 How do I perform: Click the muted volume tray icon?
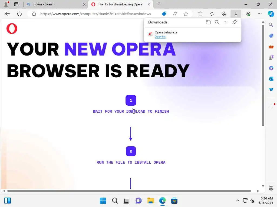252,201
